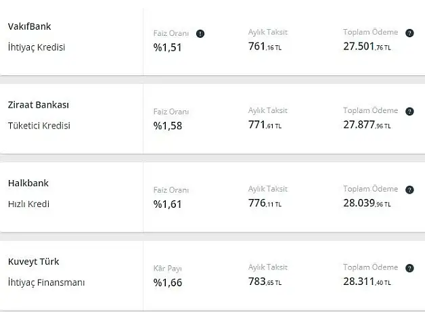Select the Halkbank bank name
Screen dimensions: 425x312
click(x=28, y=183)
